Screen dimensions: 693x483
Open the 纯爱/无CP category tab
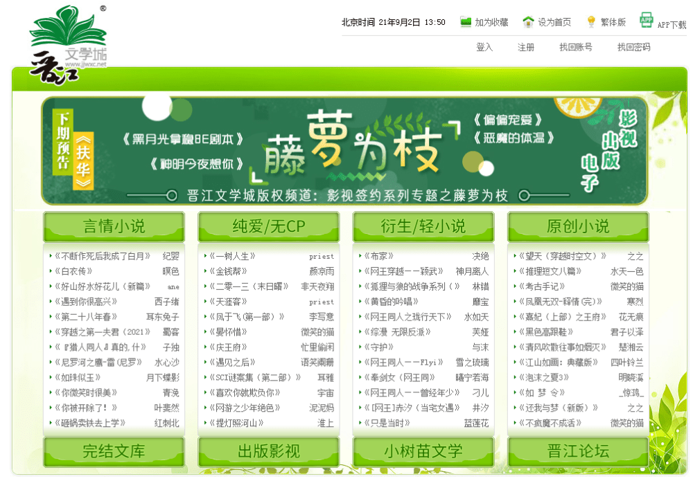(x=269, y=226)
